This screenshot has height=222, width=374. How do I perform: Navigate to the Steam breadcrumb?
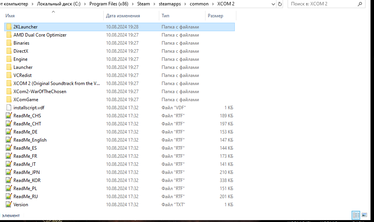(x=143, y=4)
